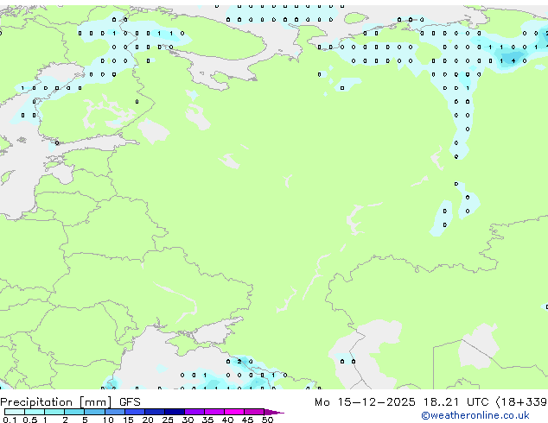
Task: Pick the legend swatch between 30 and 35
Action: 194,412
